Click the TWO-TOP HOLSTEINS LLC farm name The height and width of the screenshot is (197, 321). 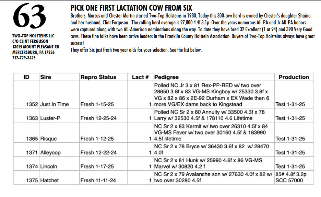[x=33, y=36]
